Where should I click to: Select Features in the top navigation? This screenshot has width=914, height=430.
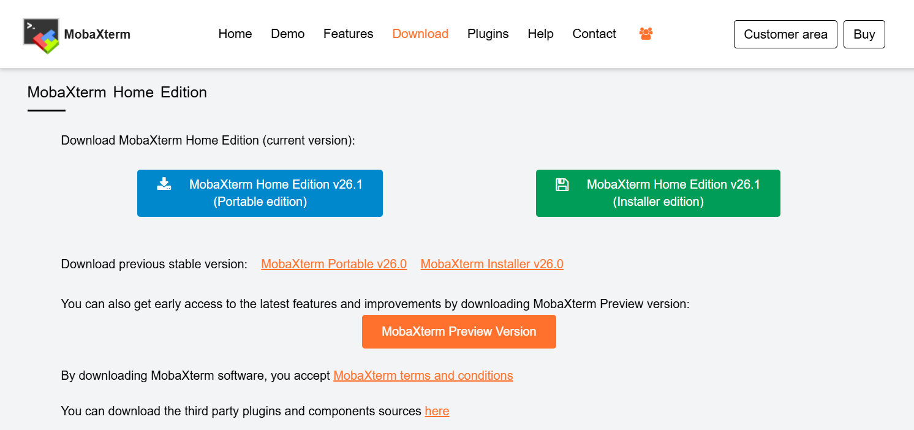click(x=348, y=34)
